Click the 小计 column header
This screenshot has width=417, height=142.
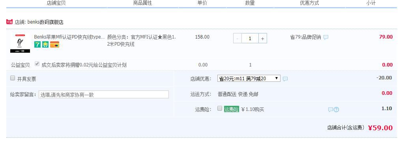[x=371, y=3]
